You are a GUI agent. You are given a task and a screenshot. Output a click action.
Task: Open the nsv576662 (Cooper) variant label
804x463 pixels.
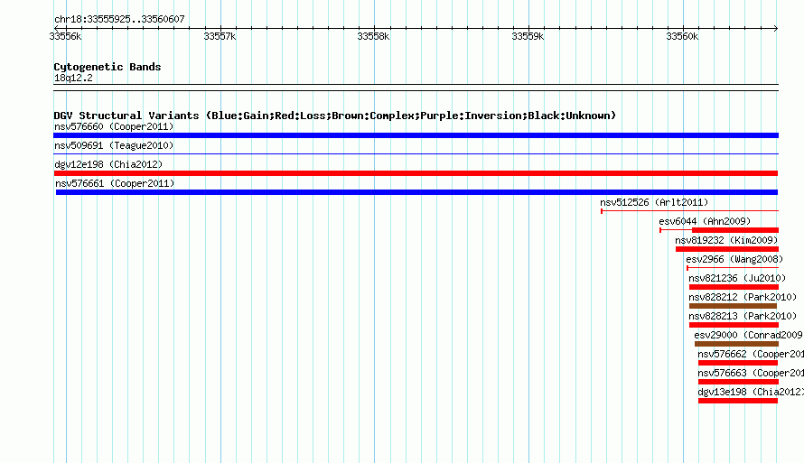tap(751, 354)
